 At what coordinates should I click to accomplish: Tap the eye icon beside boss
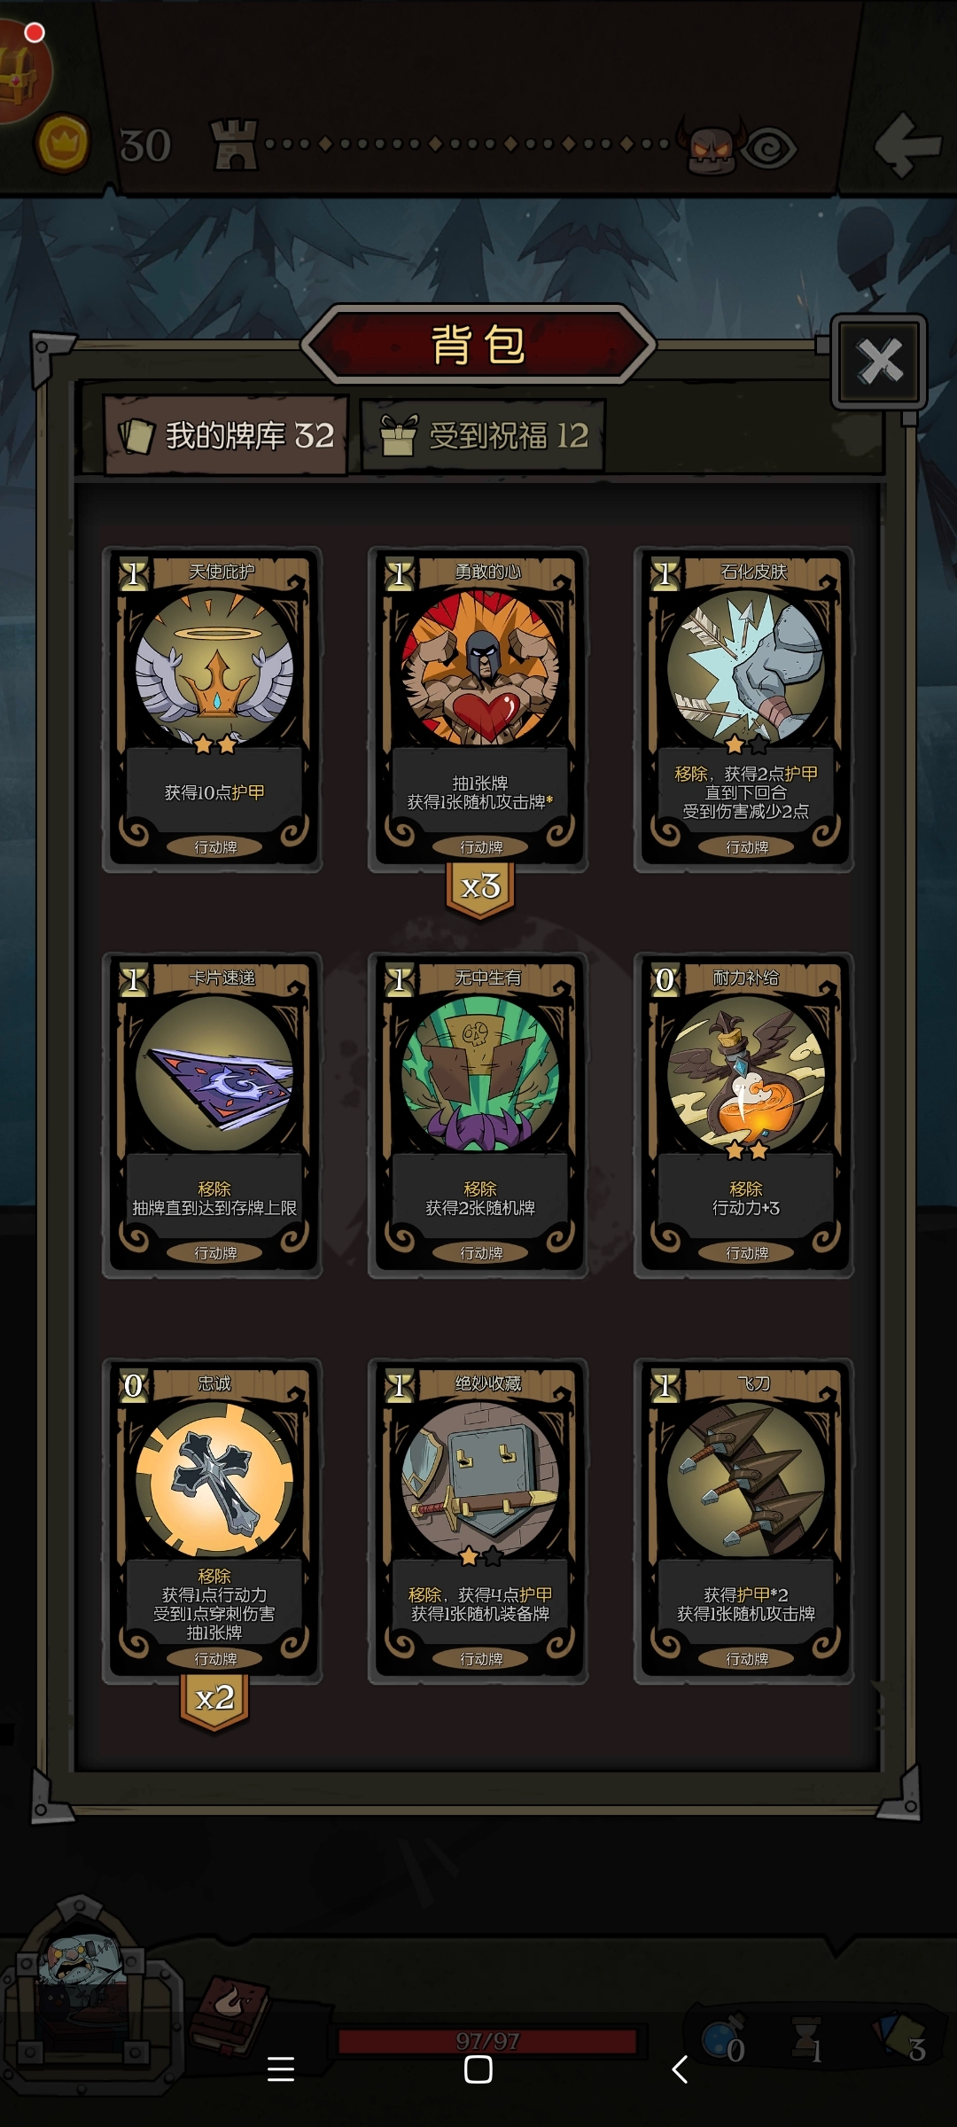coord(769,148)
